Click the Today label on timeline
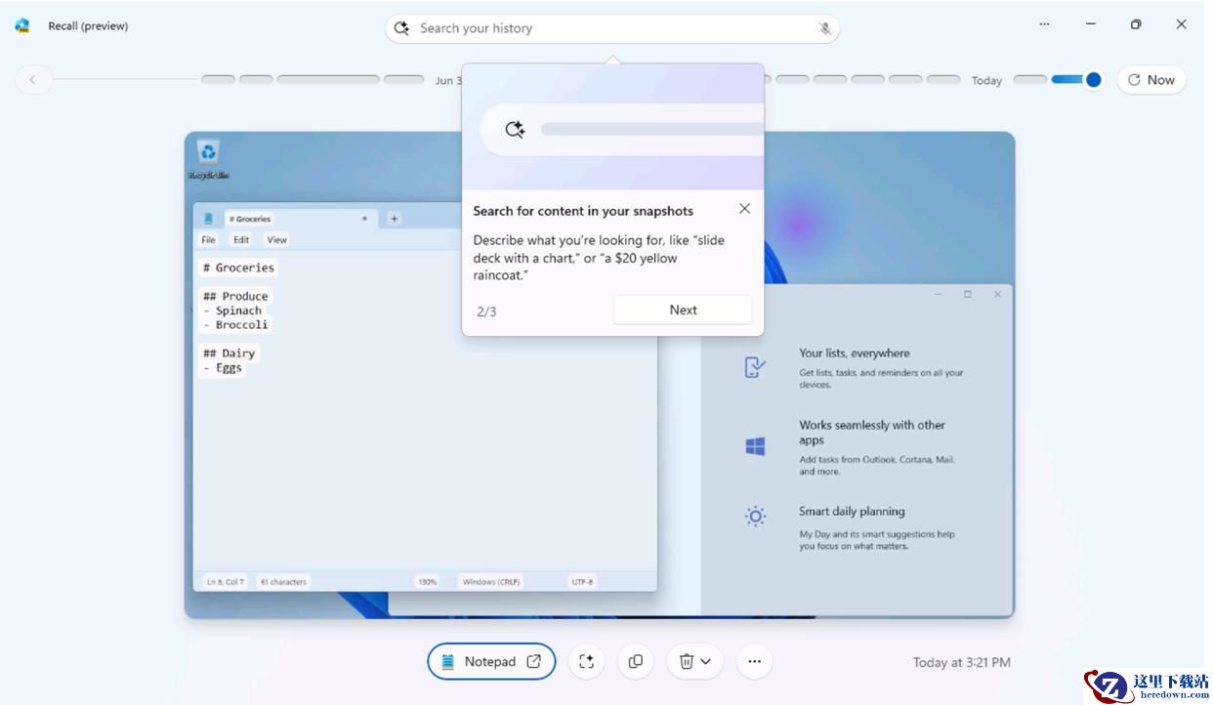The width and height of the screenshot is (1213, 705). click(986, 80)
